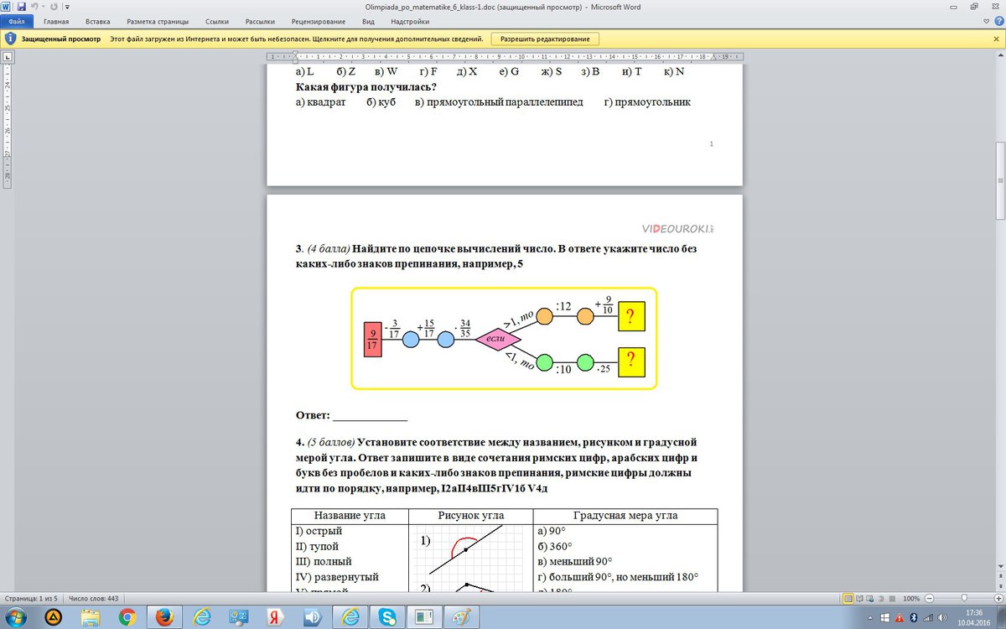Click the Redo icon in quick access toolbar
The height and width of the screenshot is (629, 1006).
(54, 6)
